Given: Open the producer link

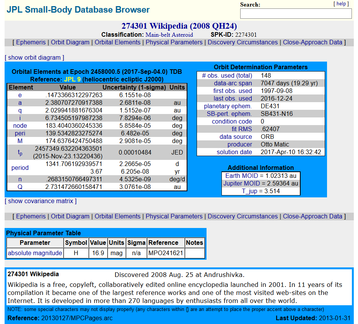Looking at the screenshot, I should click(239, 144).
